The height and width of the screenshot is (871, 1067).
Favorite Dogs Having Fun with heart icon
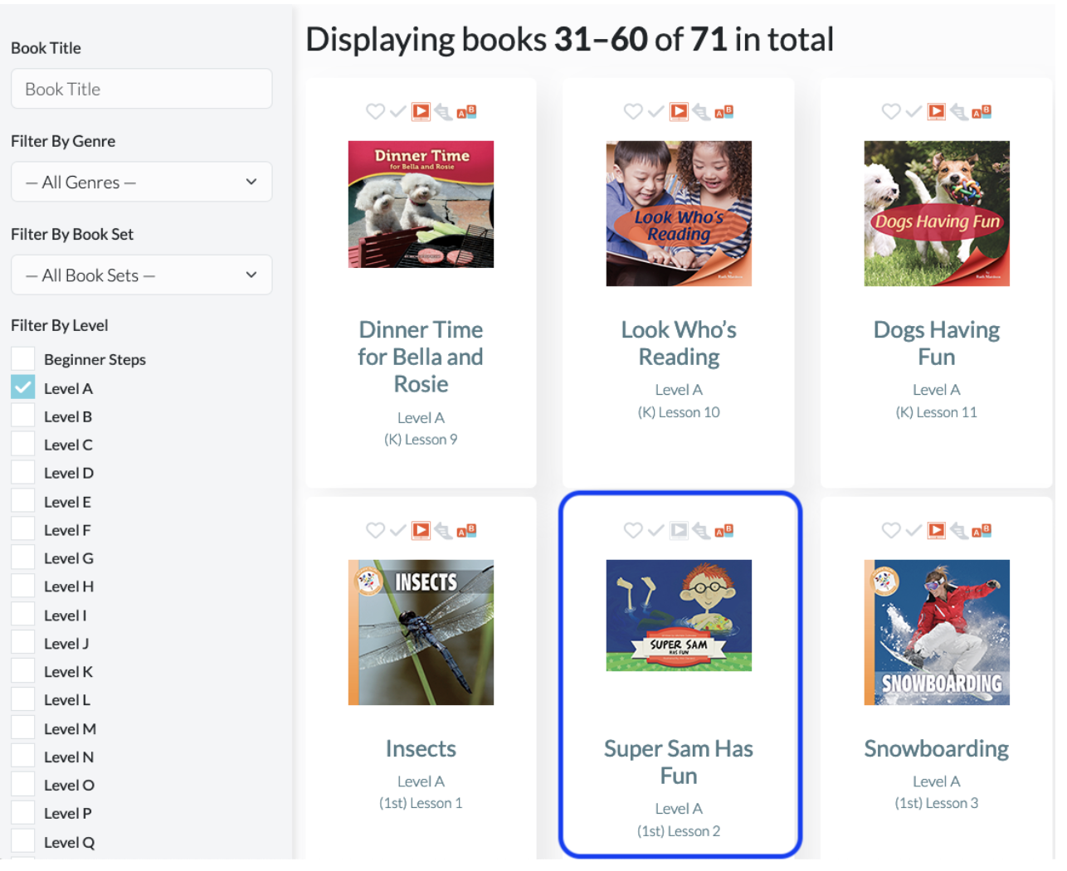[x=891, y=111]
